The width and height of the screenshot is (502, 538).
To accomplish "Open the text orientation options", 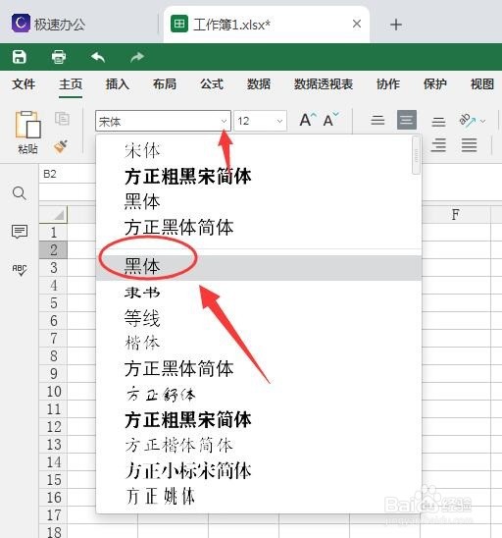I will pyautogui.click(x=472, y=121).
